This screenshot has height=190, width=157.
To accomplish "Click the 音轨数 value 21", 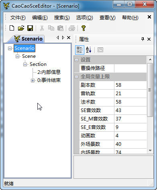I will tap(130, 94).
